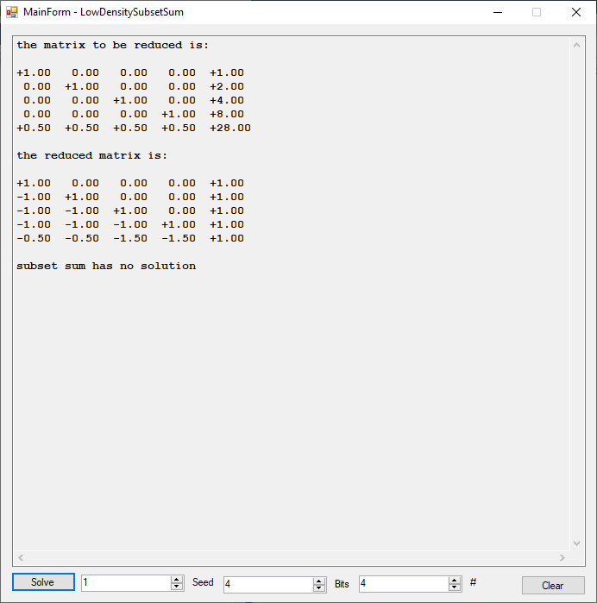Click the value "+4.00" in the first matrix
Viewport: 597px width, 603px height.
(x=227, y=100)
